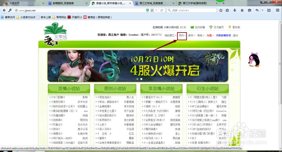
Task: Open 原创小说站 section button
Action: [115, 89]
